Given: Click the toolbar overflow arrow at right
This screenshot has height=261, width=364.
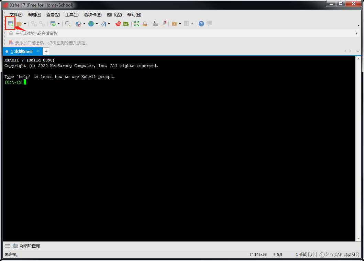Looking at the screenshot, I should point(359,25).
